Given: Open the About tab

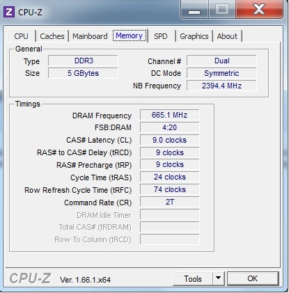Looking at the screenshot, I should tap(227, 36).
